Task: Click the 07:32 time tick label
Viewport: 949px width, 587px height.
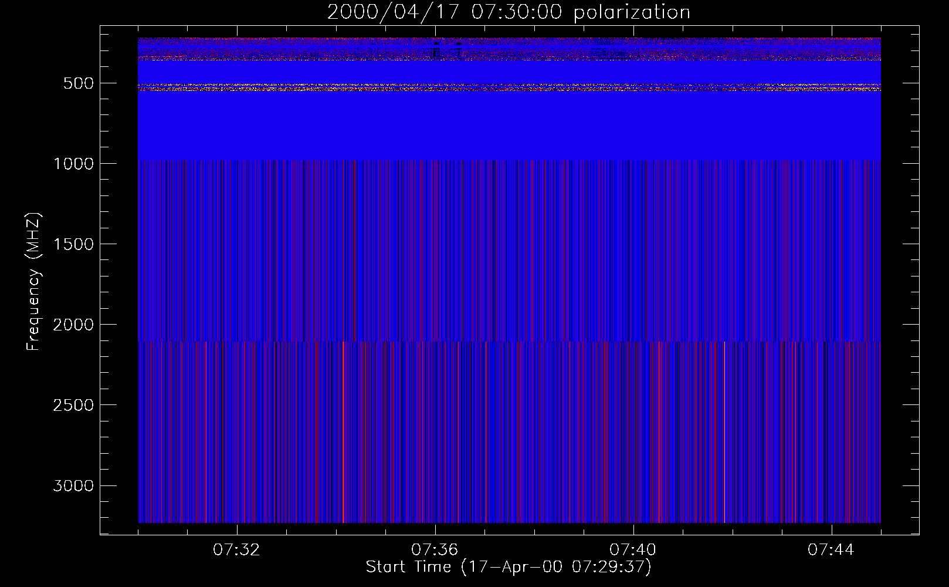Action: point(236,550)
